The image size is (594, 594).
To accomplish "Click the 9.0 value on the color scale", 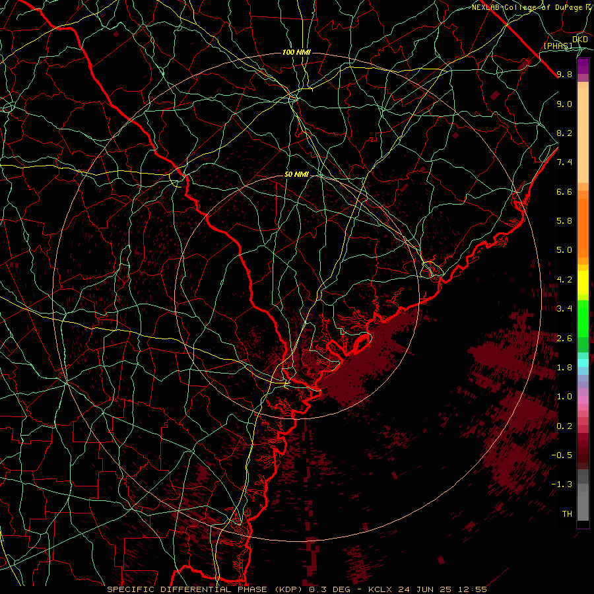I will pos(564,104).
